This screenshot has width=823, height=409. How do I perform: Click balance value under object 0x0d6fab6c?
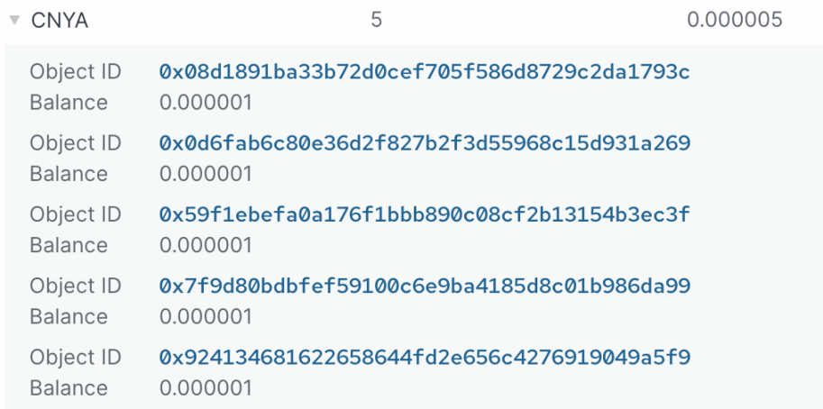pos(206,174)
